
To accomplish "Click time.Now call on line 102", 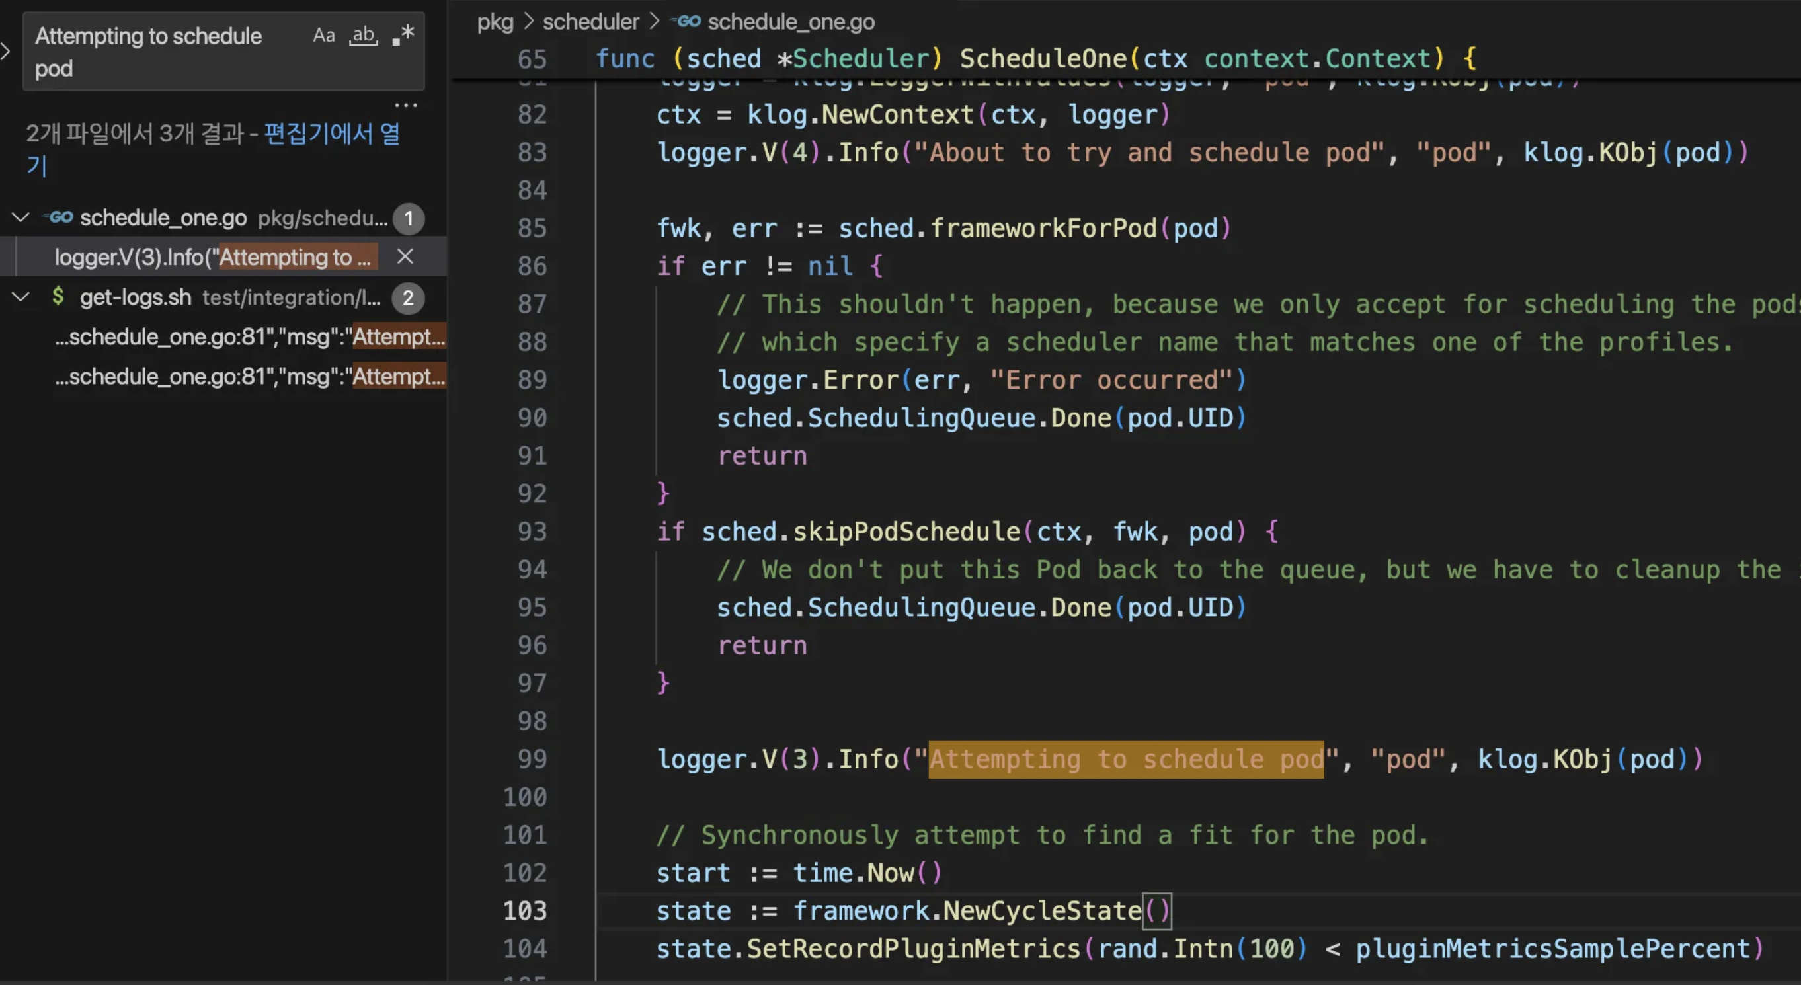I will (868, 873).
